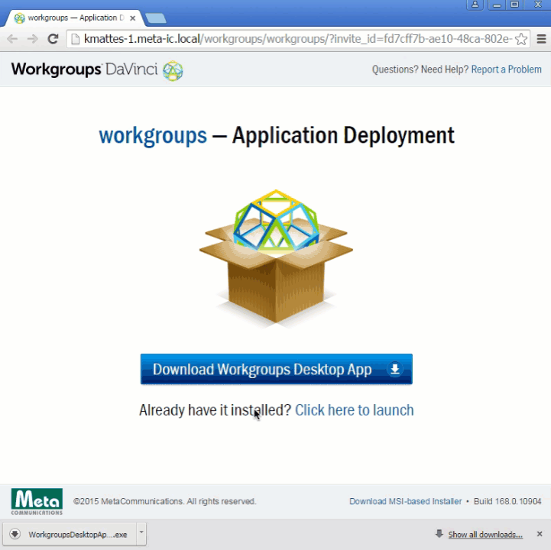Maximize the browser window
551x550 pixels.
(x=514, y=5)
